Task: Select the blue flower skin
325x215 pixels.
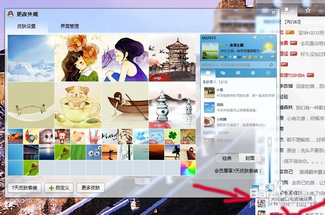Action: coord(141,137)
